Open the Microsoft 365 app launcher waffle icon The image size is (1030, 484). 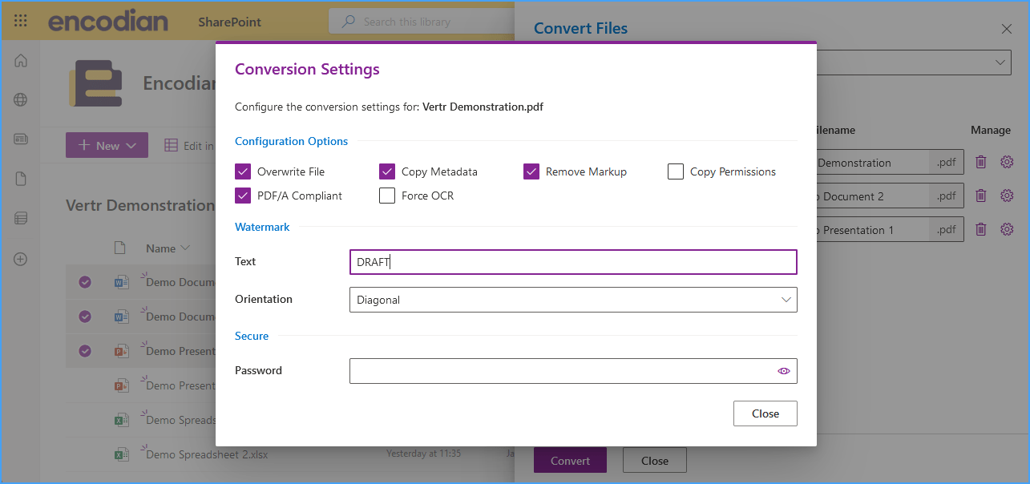coord(20,20)
